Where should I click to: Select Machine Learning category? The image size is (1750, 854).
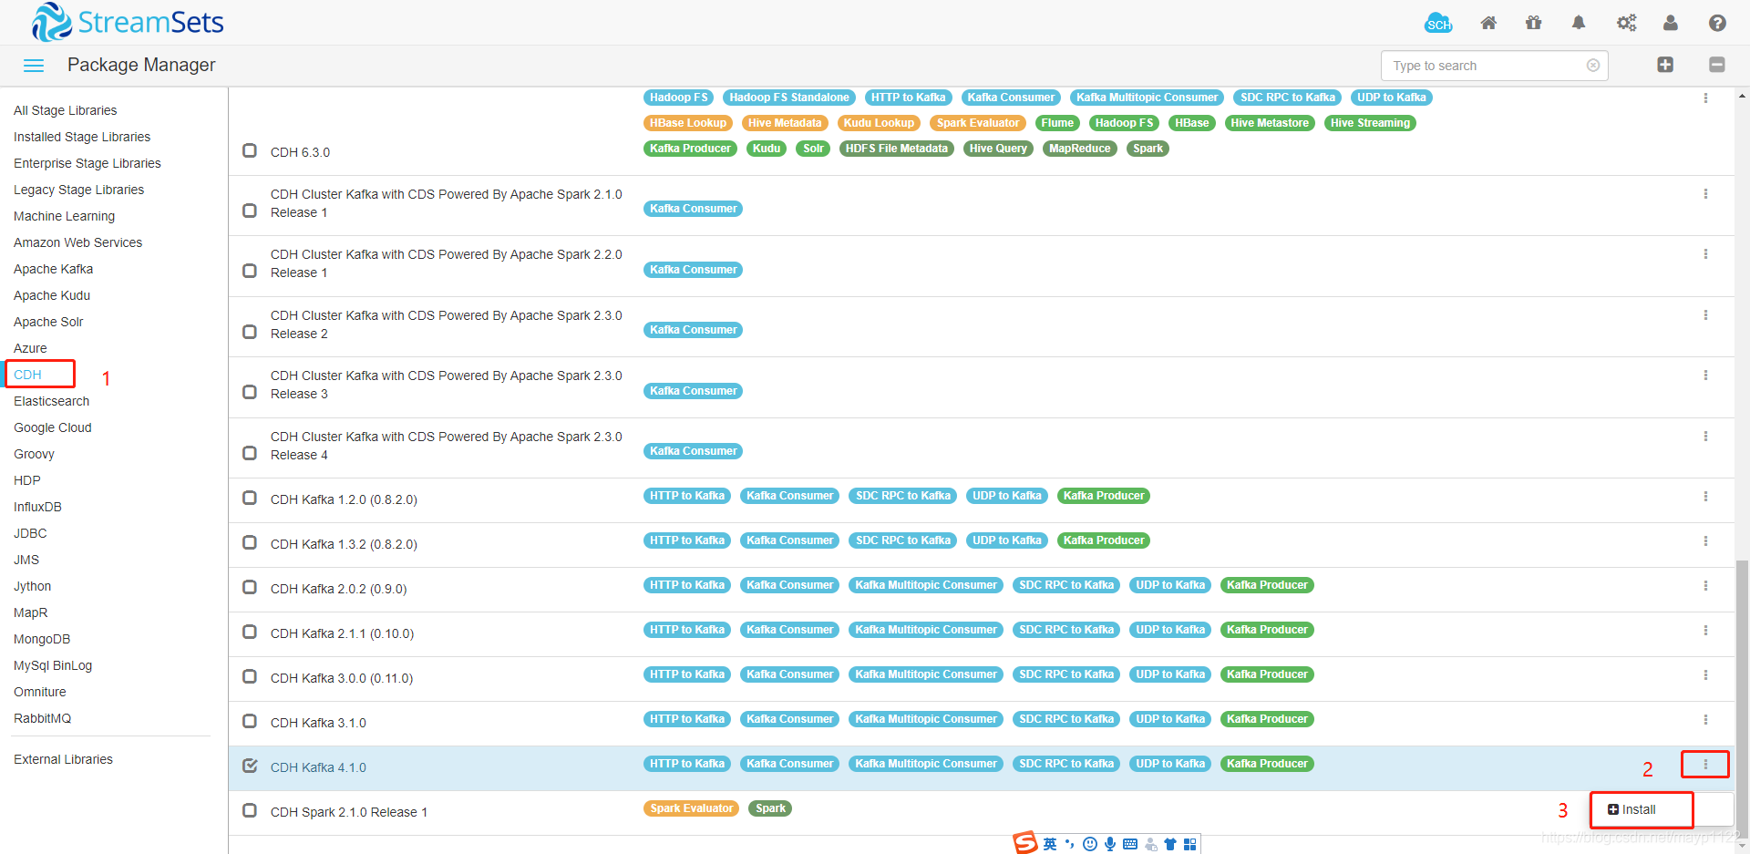pos(64,216)
